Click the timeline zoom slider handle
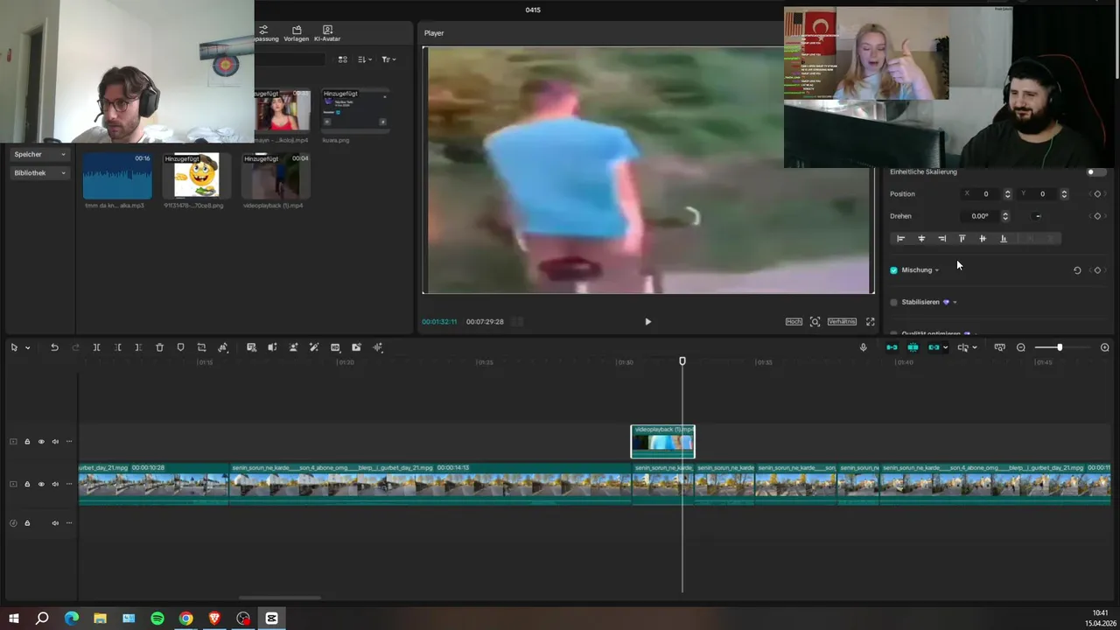The width and height of the screenshot is (1120, 630). tap(1059, 347)
